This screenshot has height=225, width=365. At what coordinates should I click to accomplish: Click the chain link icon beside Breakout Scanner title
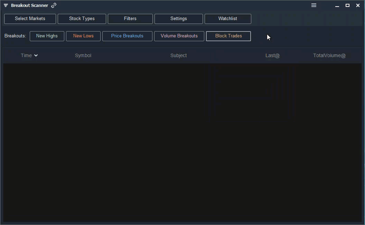(54, 5)
